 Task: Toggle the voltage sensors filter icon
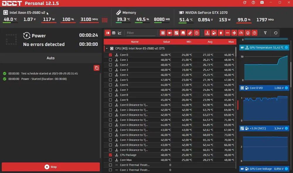point(214,33)
